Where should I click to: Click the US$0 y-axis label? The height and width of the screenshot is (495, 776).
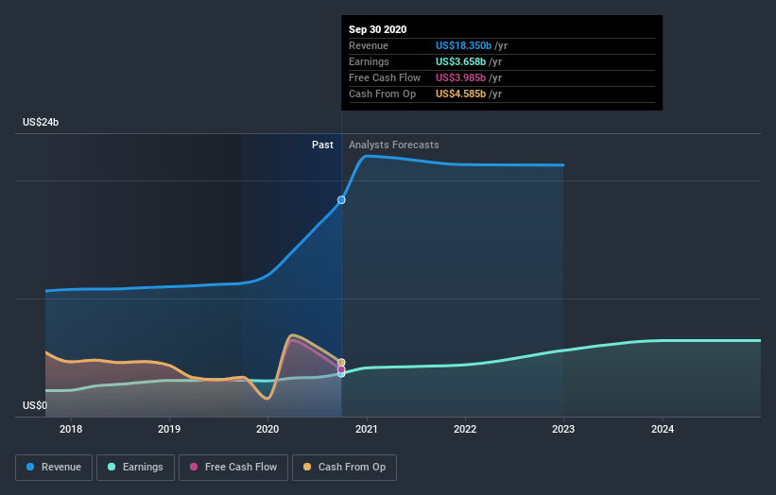[x=37, y=406]
